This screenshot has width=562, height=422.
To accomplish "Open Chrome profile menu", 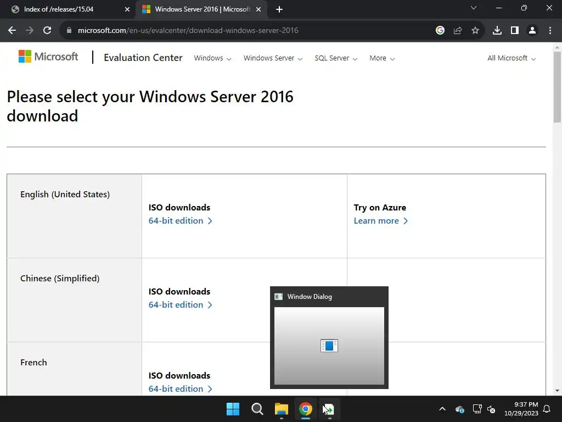I will click(x=532, y=31).
